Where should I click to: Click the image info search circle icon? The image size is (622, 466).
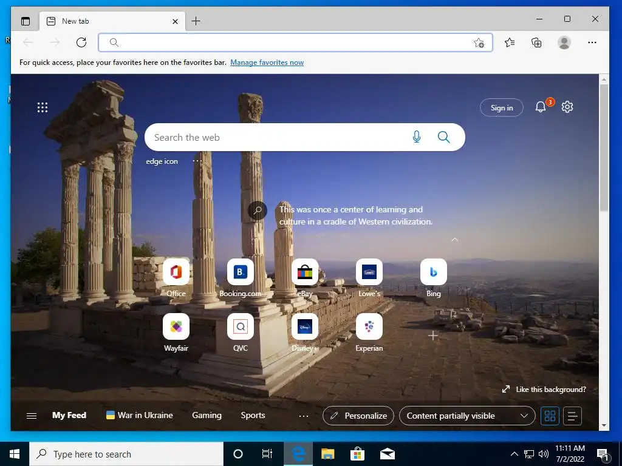point(258,211)
